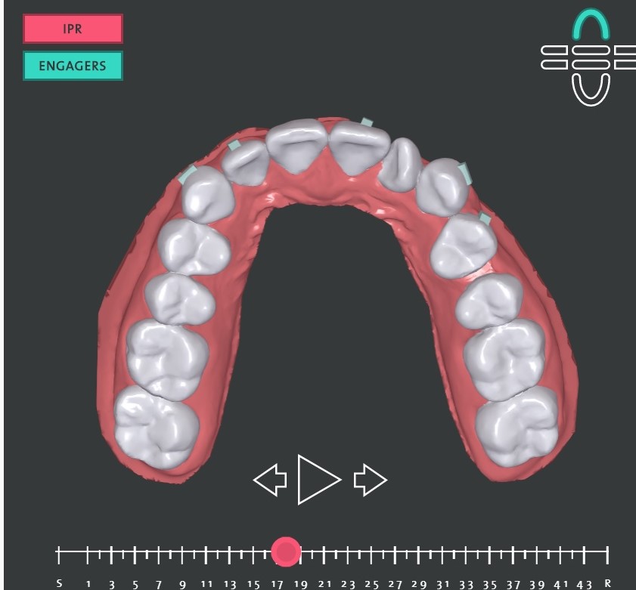Select the right side bite view icon
The image size is (636, 590).
[x=625, y=57]
